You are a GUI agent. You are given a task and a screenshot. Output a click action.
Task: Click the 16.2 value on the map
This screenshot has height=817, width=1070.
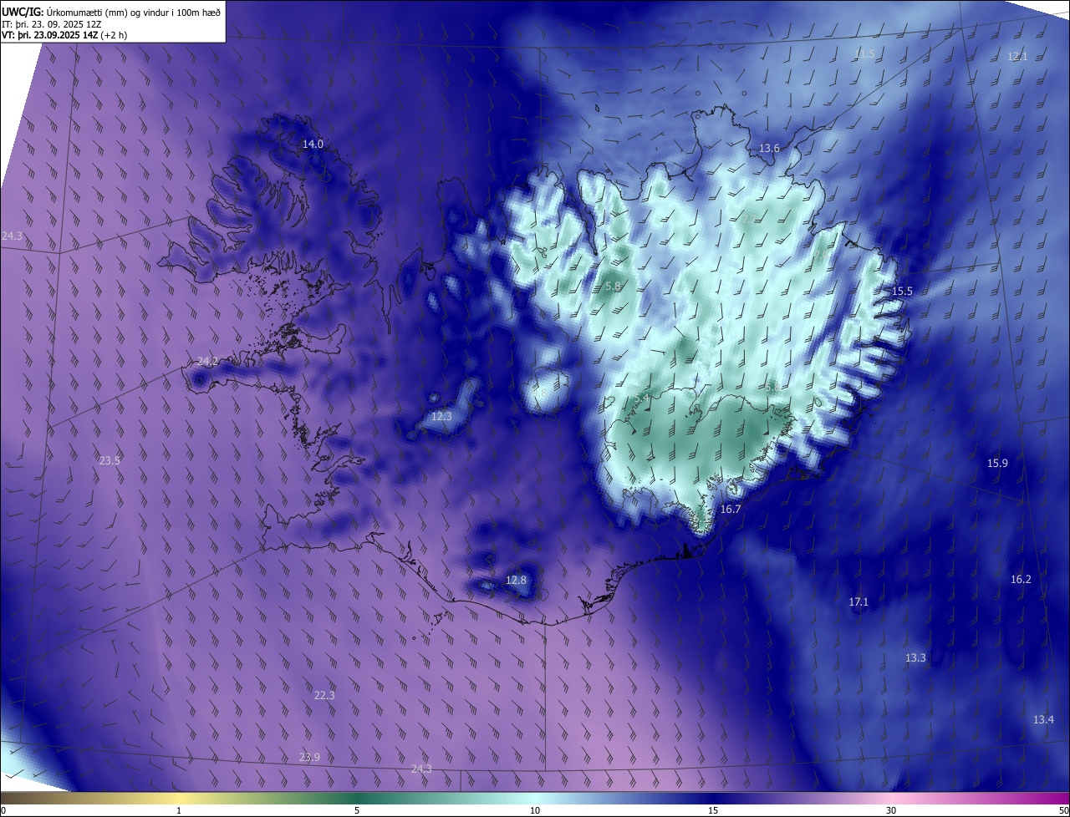point(1021,580)
